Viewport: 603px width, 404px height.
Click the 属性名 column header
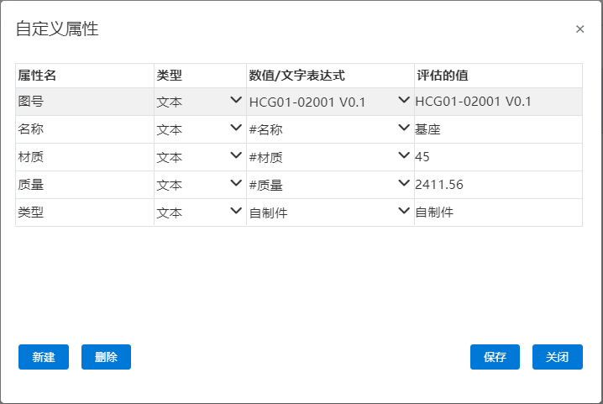click(85, 76)
